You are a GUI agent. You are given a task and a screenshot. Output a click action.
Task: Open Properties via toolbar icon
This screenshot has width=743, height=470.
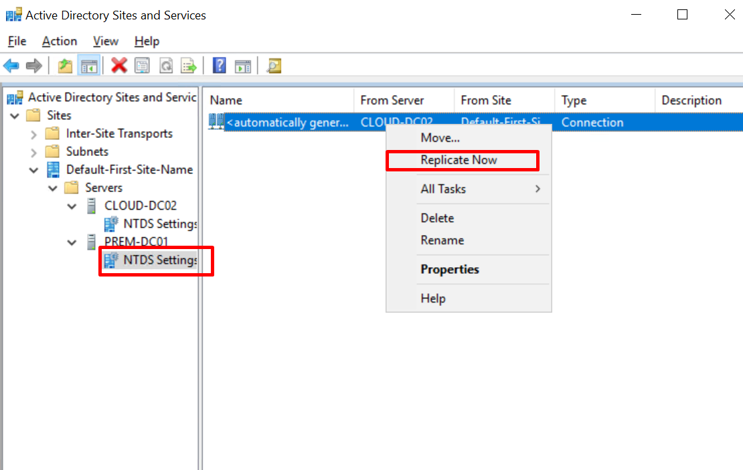click(142, 66)
